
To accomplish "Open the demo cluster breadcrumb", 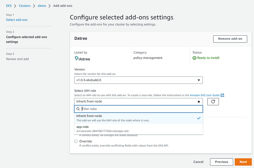I will (x=42, y=6).
